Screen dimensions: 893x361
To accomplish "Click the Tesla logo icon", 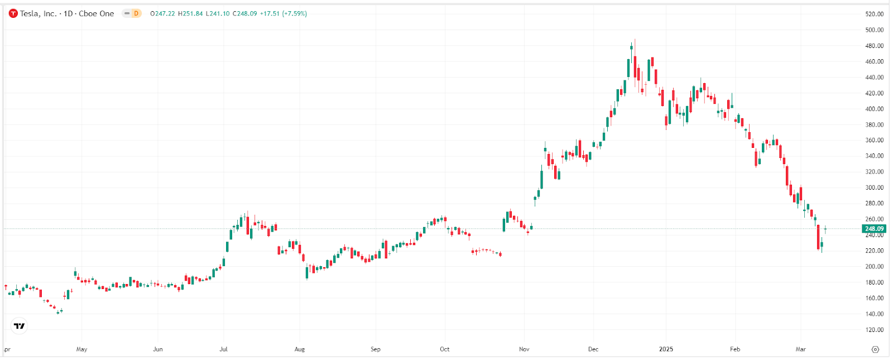I will [13, 13].
